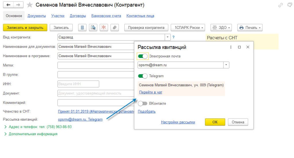
Task: Add contractor to favorites with star icon
Action: [29, 5]
